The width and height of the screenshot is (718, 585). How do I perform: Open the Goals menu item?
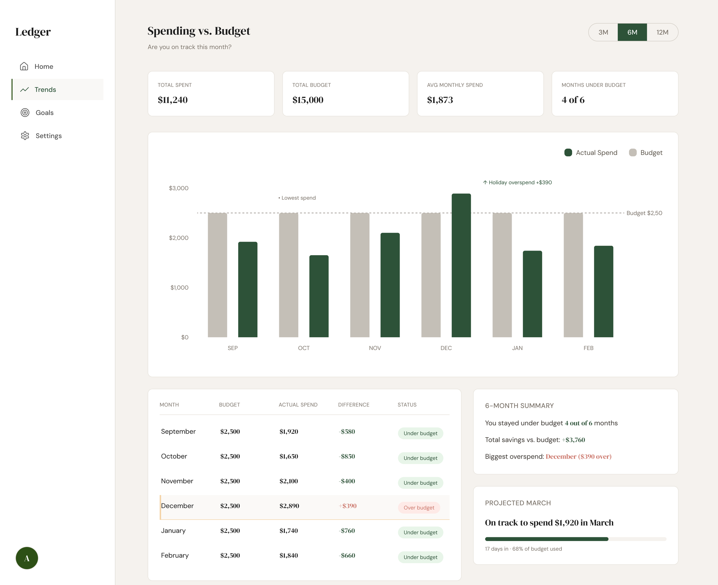point(45,113)
